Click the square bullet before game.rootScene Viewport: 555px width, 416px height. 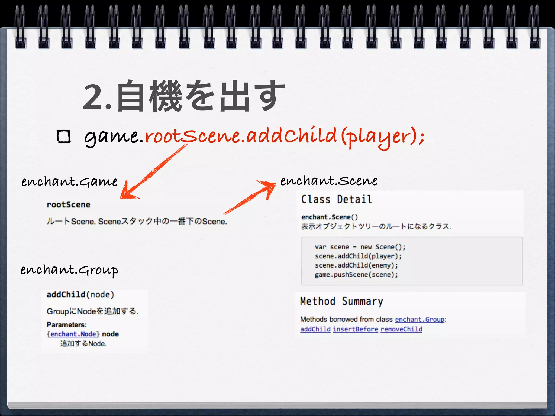tap(64, 136)
